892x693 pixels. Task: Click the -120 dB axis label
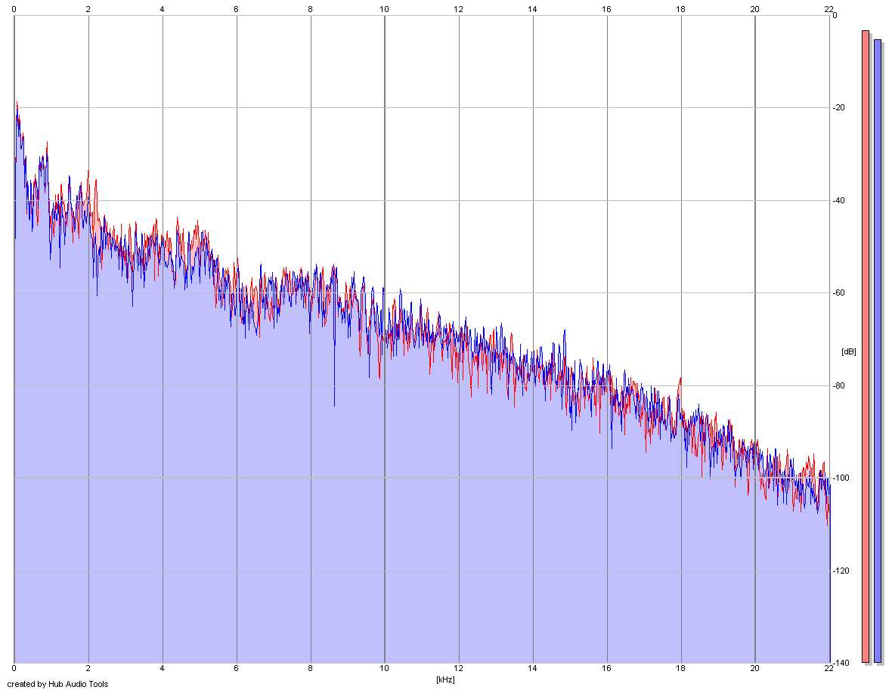point(841,571)
